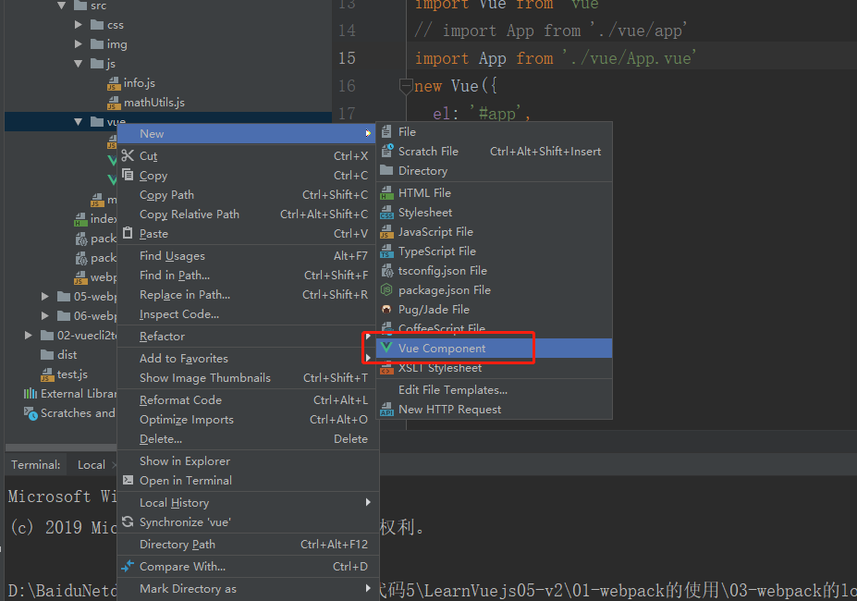Click the info.js file icon
Viewport: 857px width, 601px height.
point(114,83)
